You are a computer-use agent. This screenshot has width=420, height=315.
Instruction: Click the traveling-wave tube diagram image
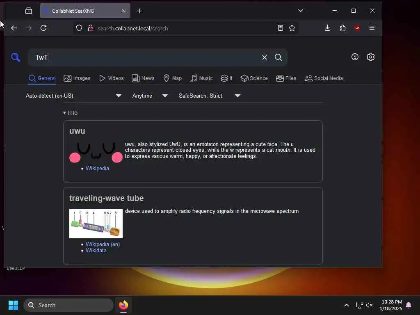pos(96,224)
